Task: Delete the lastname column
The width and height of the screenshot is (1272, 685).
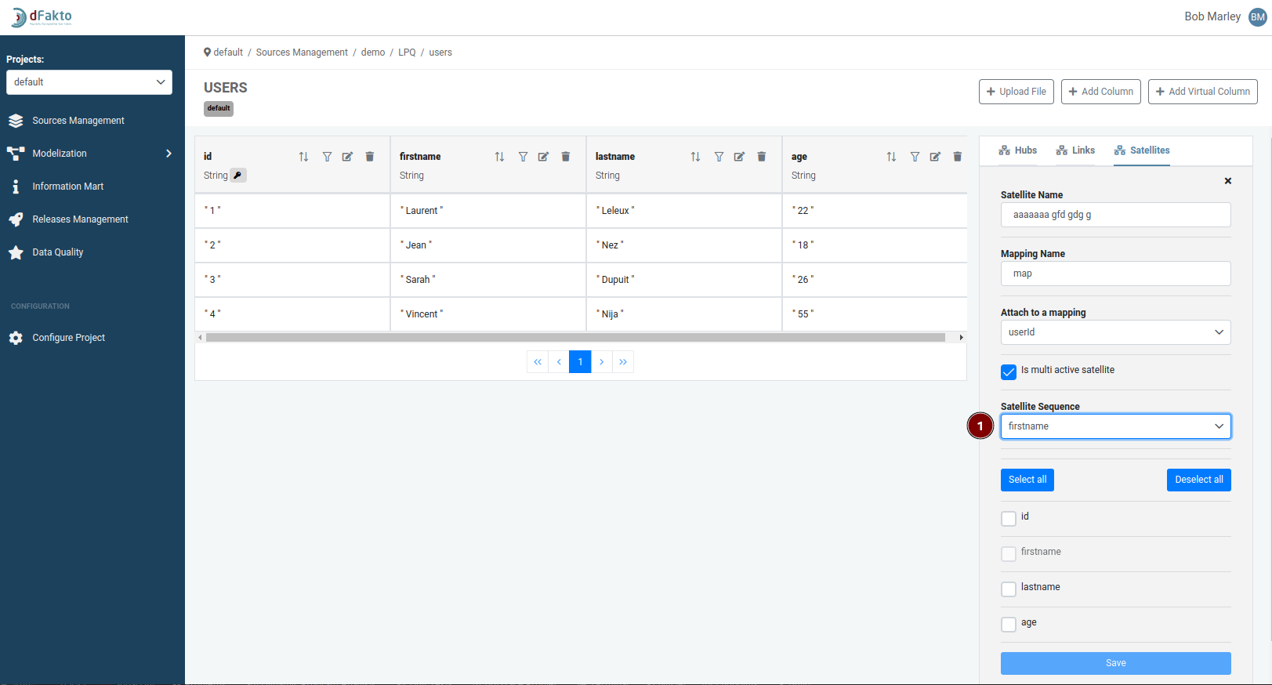Action: [x=762, y=157]
